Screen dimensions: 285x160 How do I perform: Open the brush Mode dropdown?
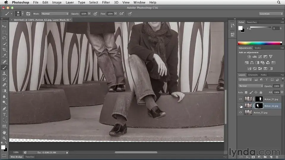55,14
